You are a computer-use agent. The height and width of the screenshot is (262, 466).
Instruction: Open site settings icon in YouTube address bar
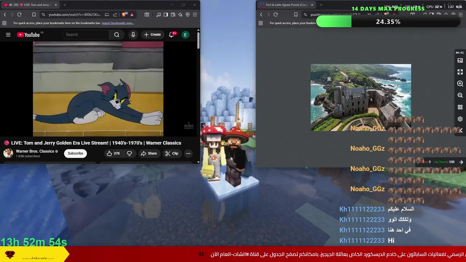point(43,15)
